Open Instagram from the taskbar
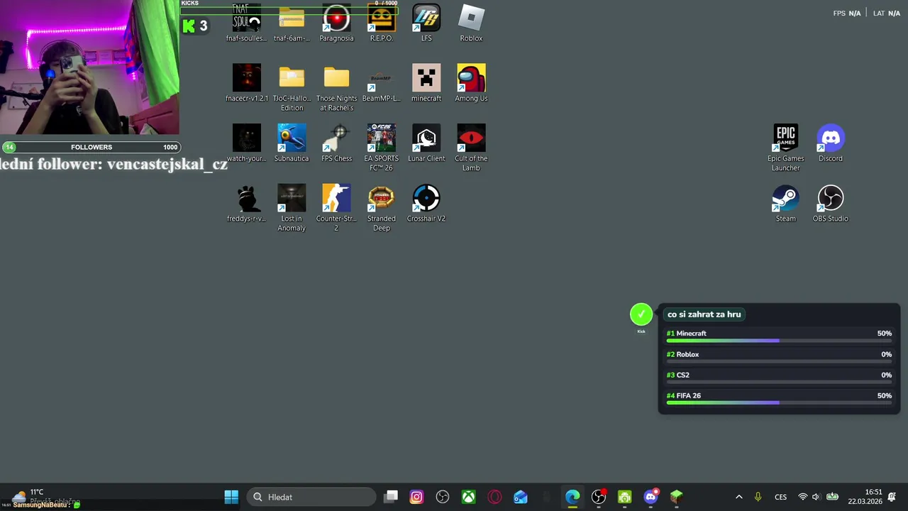Screen dimensions: 908x511 pos(416,497)
